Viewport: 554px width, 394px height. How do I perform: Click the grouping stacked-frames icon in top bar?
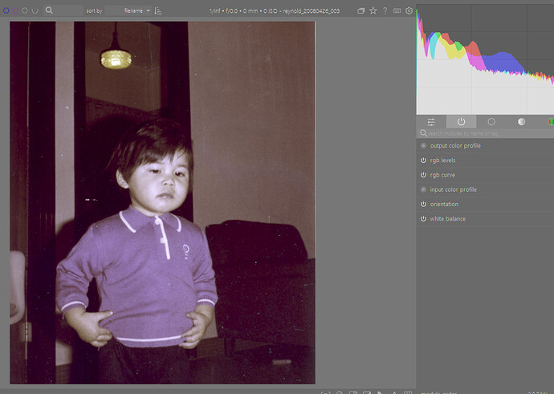pos(361,11)
